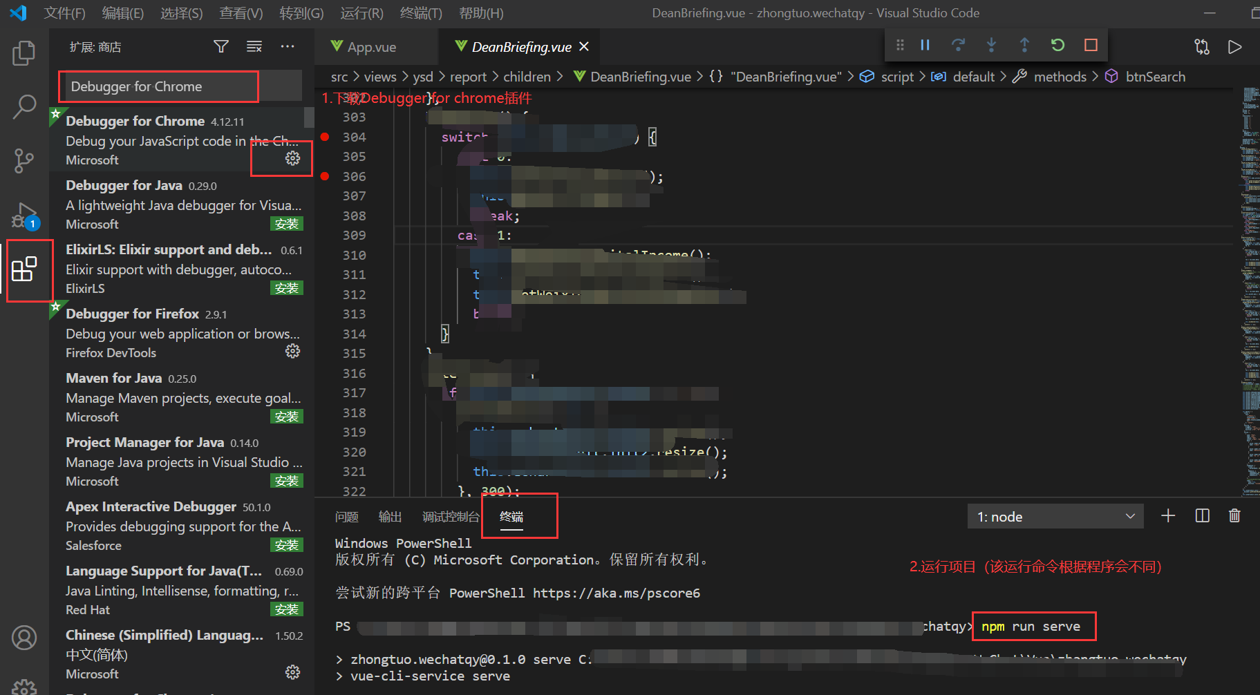Open the aka.ms/pscore6 link in terminal
The image size is (1260, 695).
616,593
